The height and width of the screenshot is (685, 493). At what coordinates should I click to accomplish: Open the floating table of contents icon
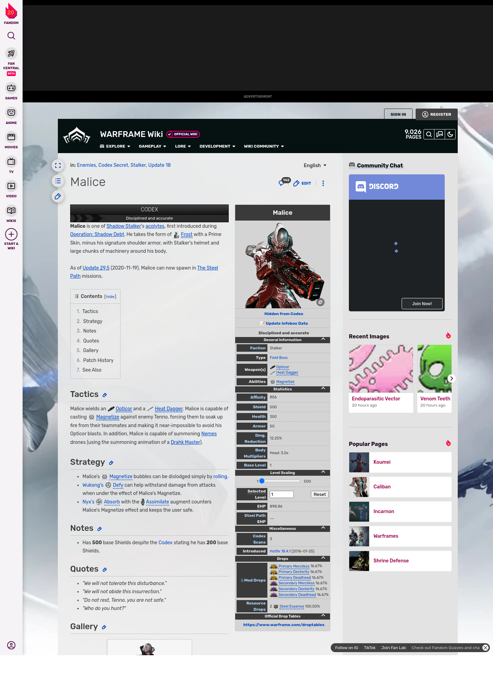point(58,181)
